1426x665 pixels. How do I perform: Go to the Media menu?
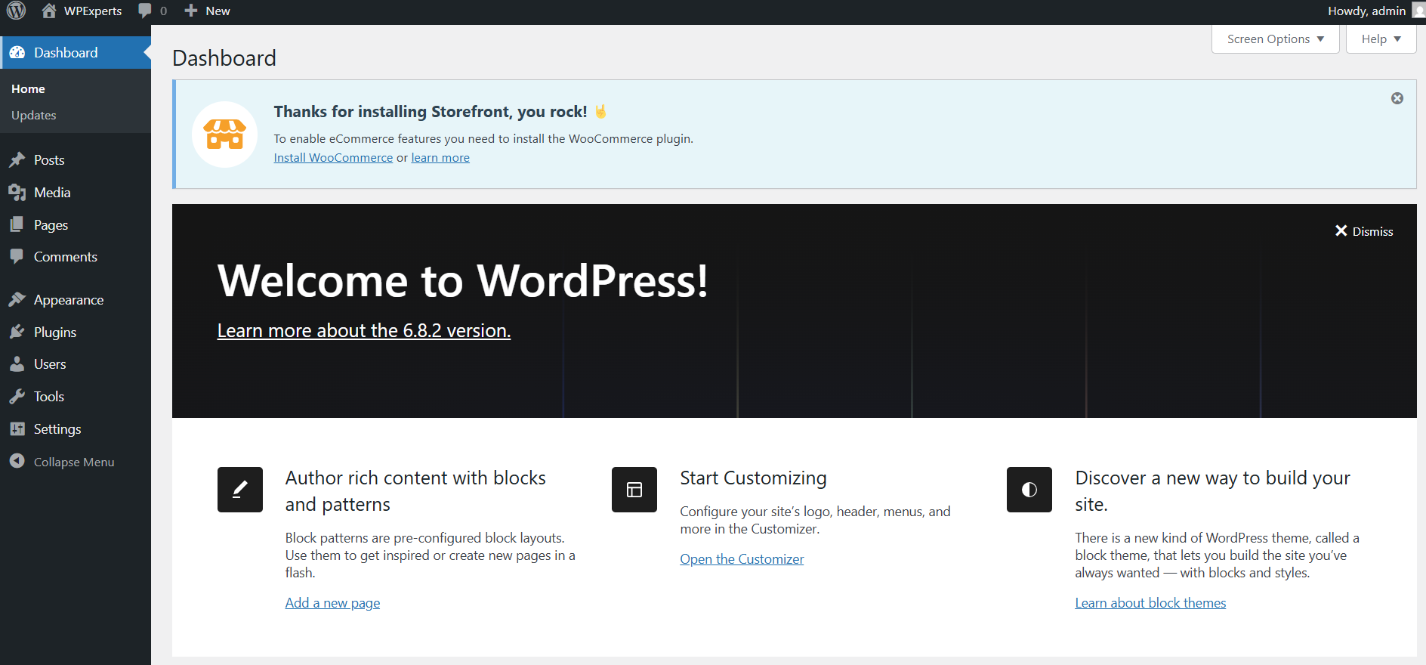pos(76,193)
